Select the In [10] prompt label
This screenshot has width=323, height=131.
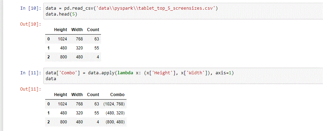pyautogui.click(x=31, y=8)
